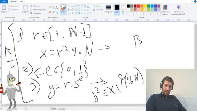Choose the Four-point star shape
Image resolution: width=197 pixels, height=111 pixels.
point(73,13)
